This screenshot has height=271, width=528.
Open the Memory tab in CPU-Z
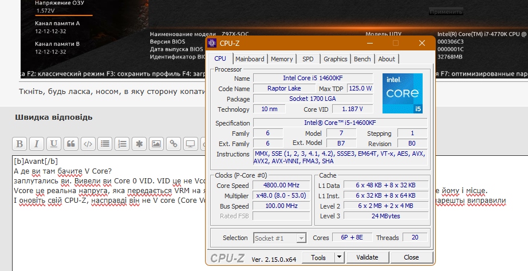(282, 59)
